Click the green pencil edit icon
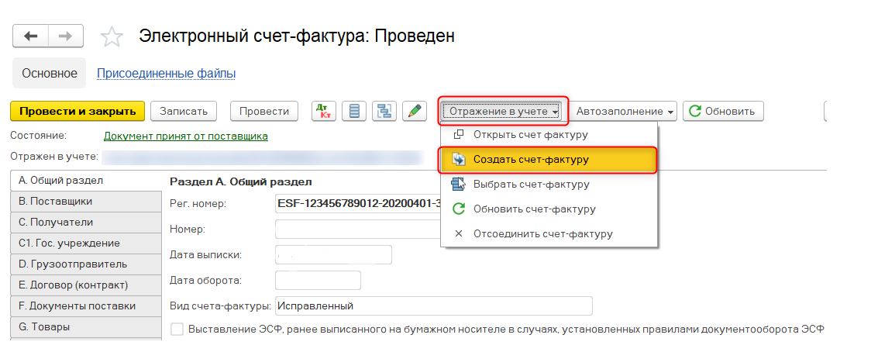The image size is (871, 359). (x=415, y=111)
